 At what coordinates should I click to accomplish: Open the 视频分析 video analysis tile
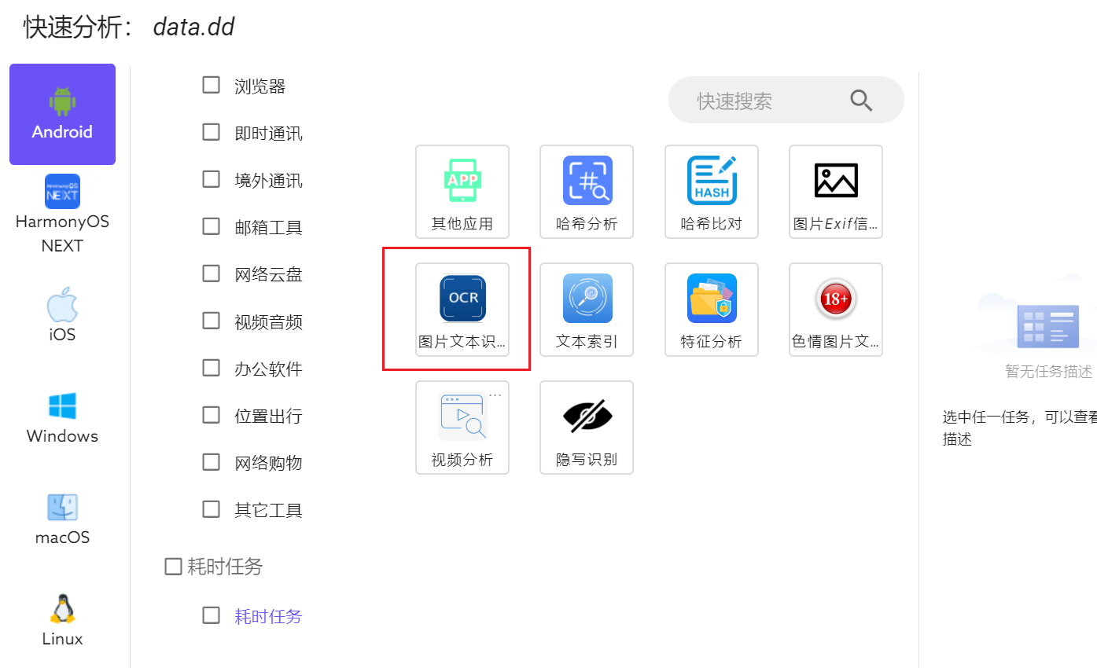click(462, 428)
